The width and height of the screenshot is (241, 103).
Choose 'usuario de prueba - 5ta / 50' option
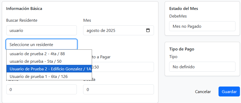49,61
